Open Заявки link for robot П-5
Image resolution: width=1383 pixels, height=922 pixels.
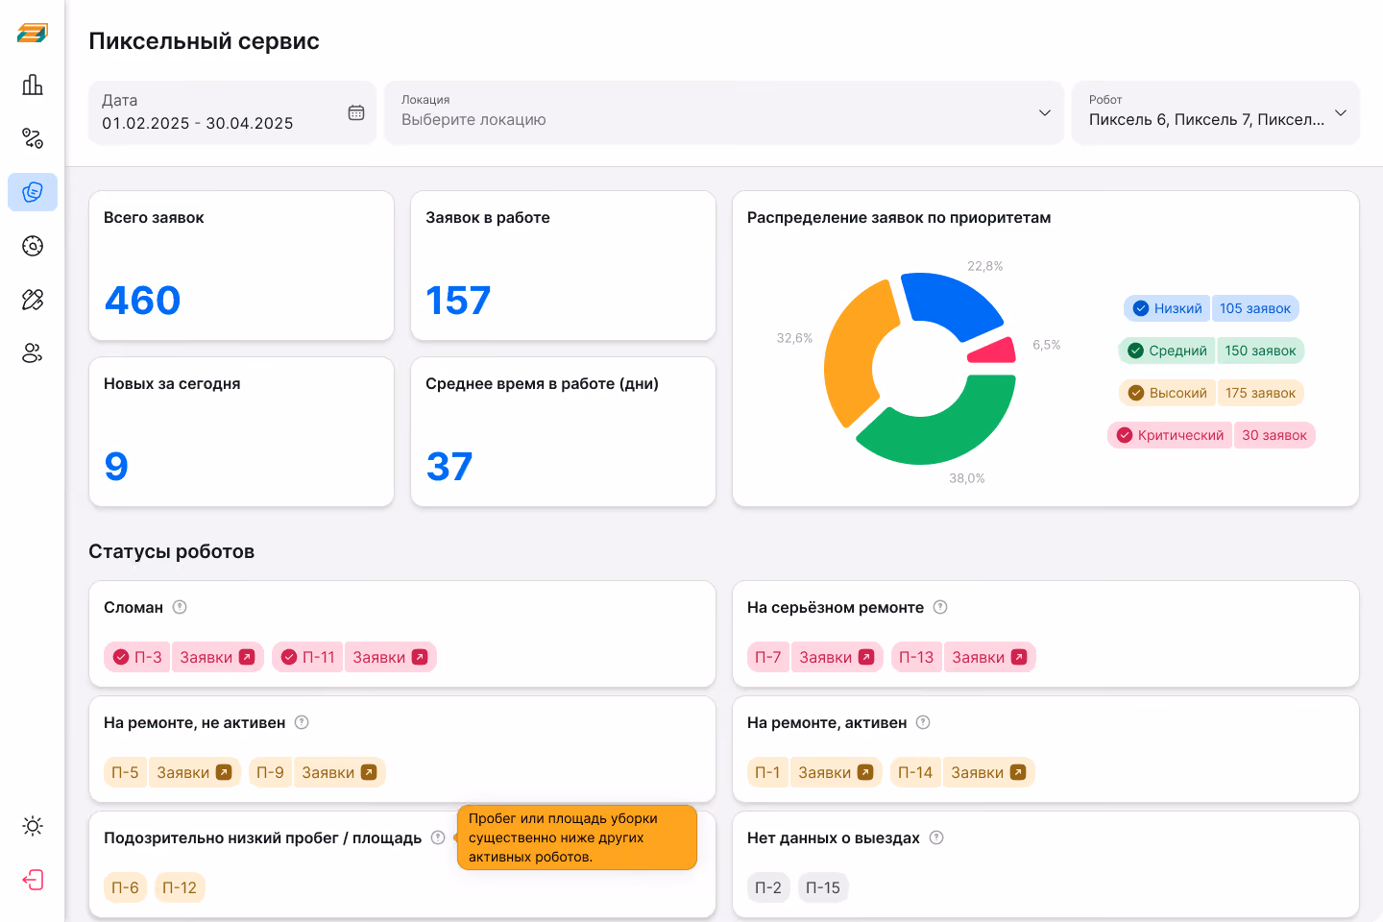pyautogui.click(x=195, y=772)
